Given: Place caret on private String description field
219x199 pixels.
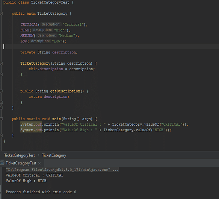Looking at the screenshot, I should [x=49, y=52].
